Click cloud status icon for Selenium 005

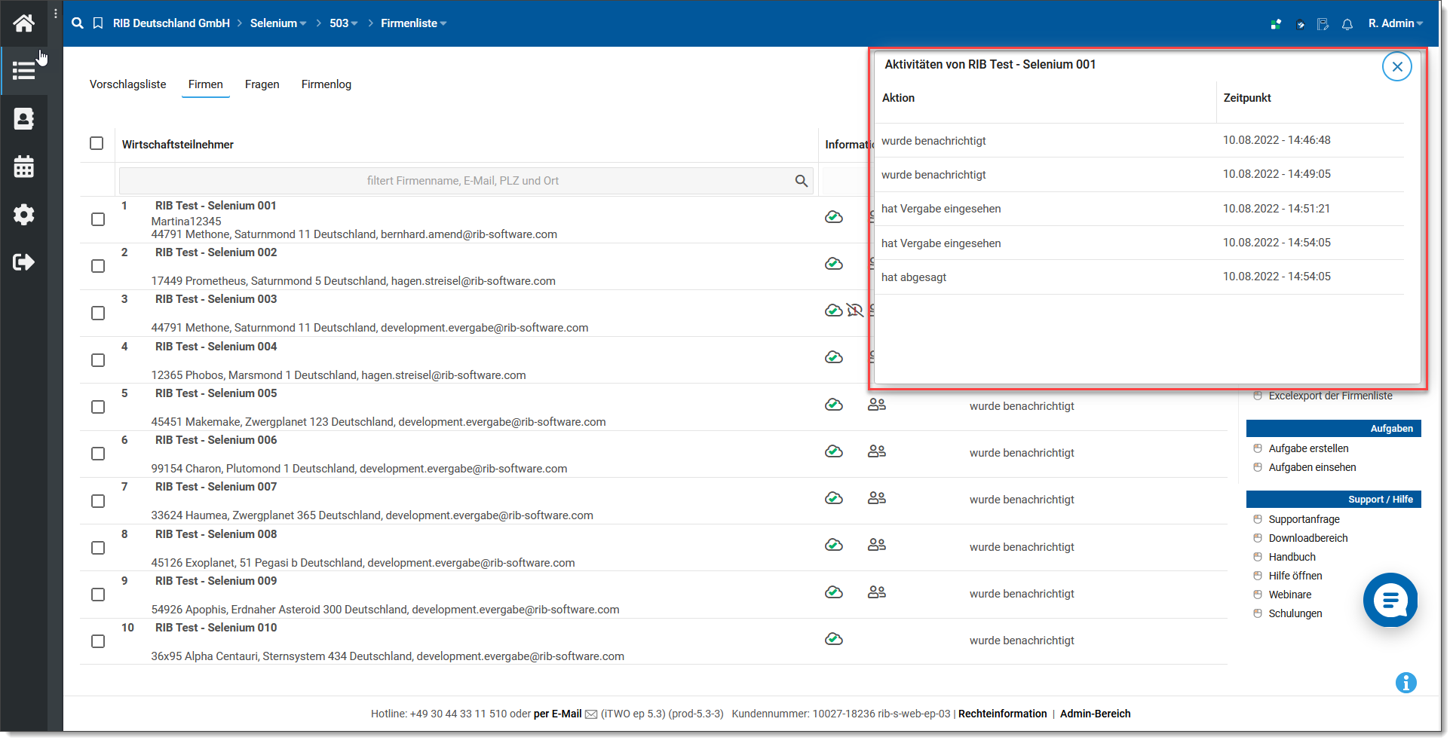click(834, 405)
